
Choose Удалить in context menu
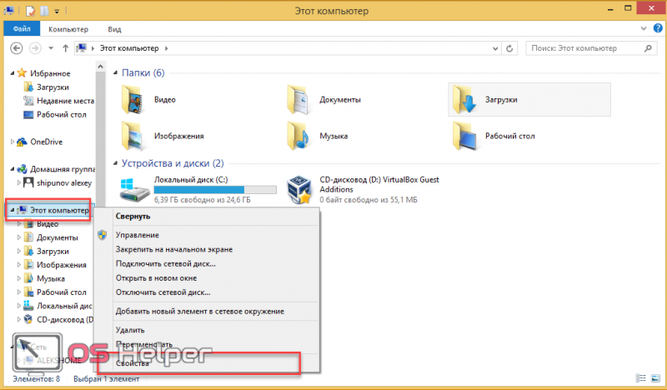(208, 330)
